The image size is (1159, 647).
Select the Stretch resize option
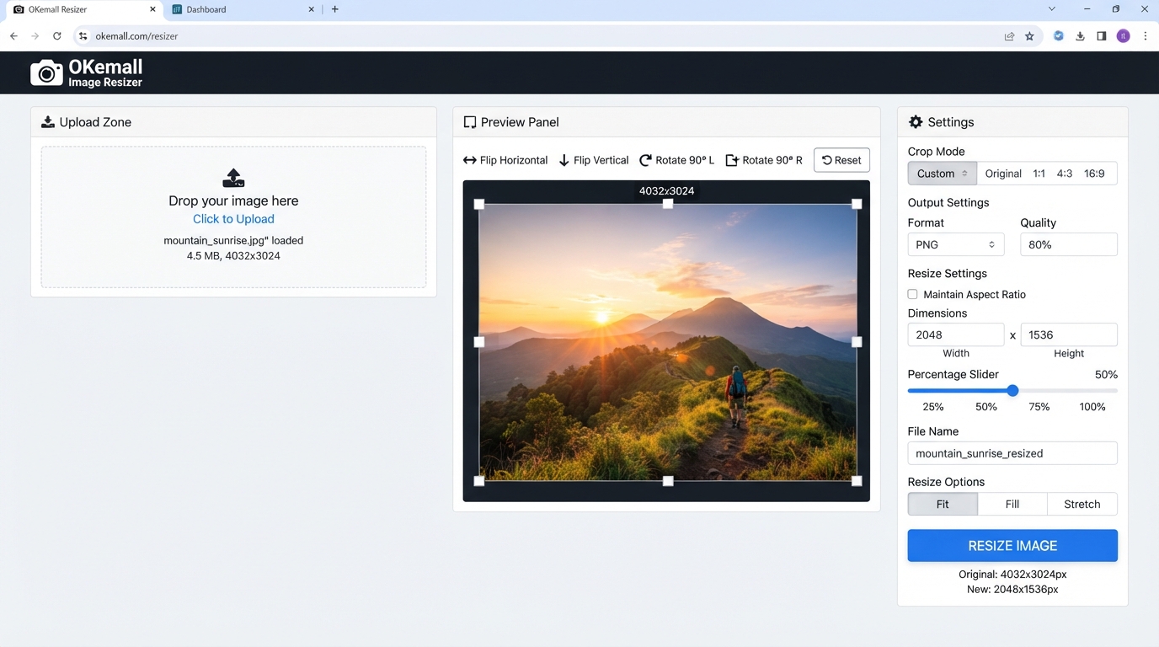(x=1082, y=504)
